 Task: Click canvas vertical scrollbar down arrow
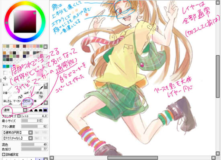click(218, 153)
